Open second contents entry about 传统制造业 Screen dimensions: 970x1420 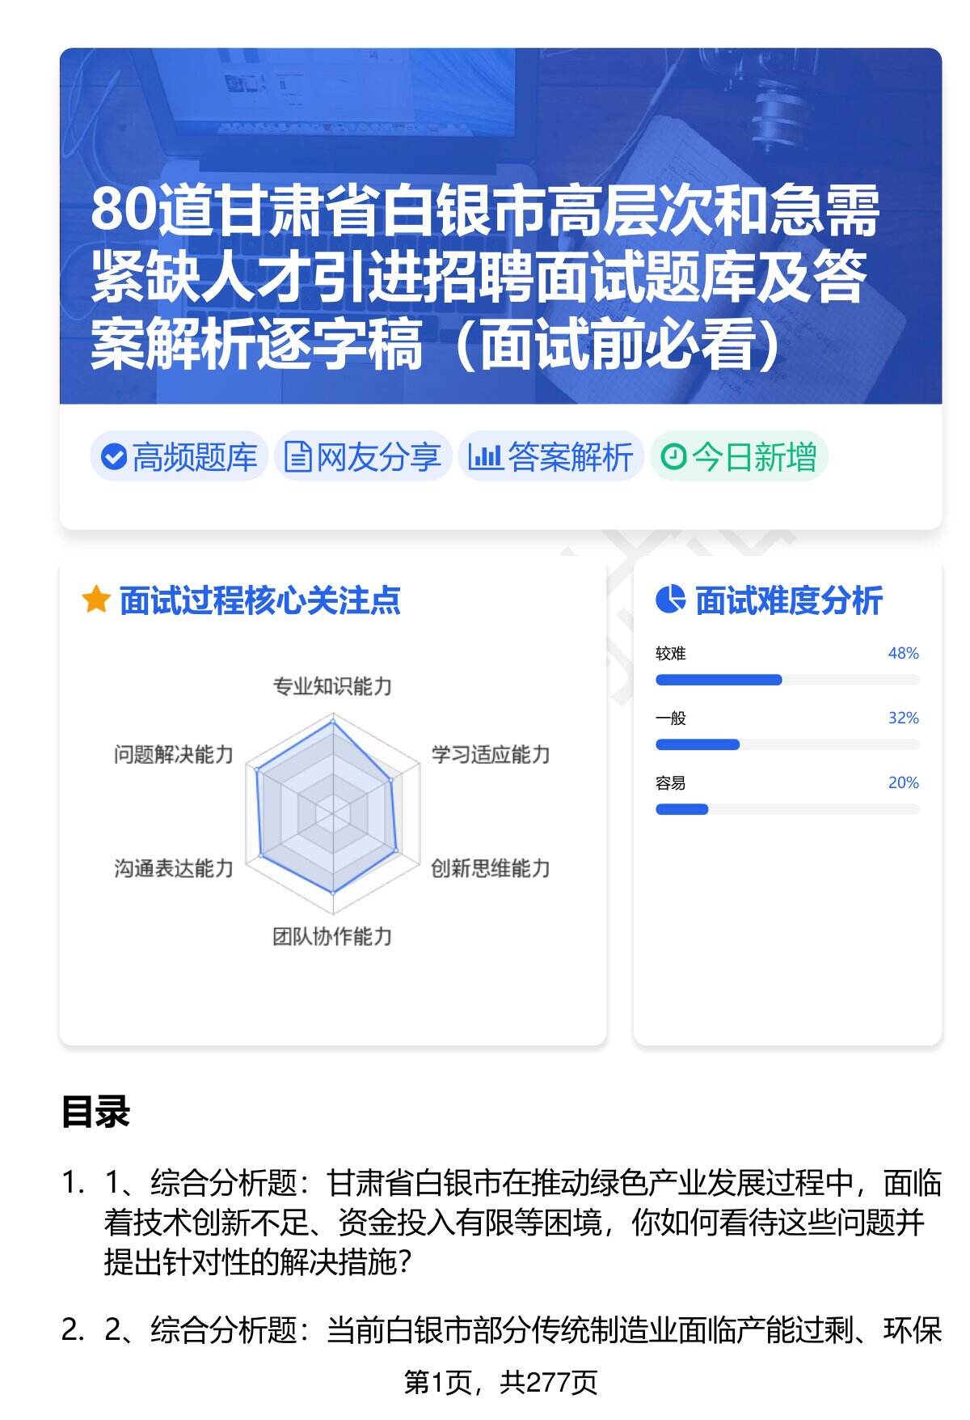tap(521, 1330)
